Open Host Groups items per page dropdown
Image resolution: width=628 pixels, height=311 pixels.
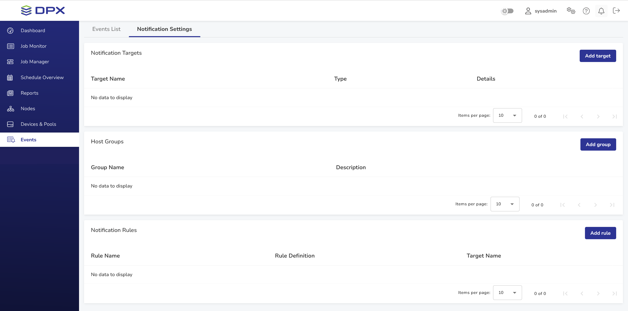click(505, 204)
